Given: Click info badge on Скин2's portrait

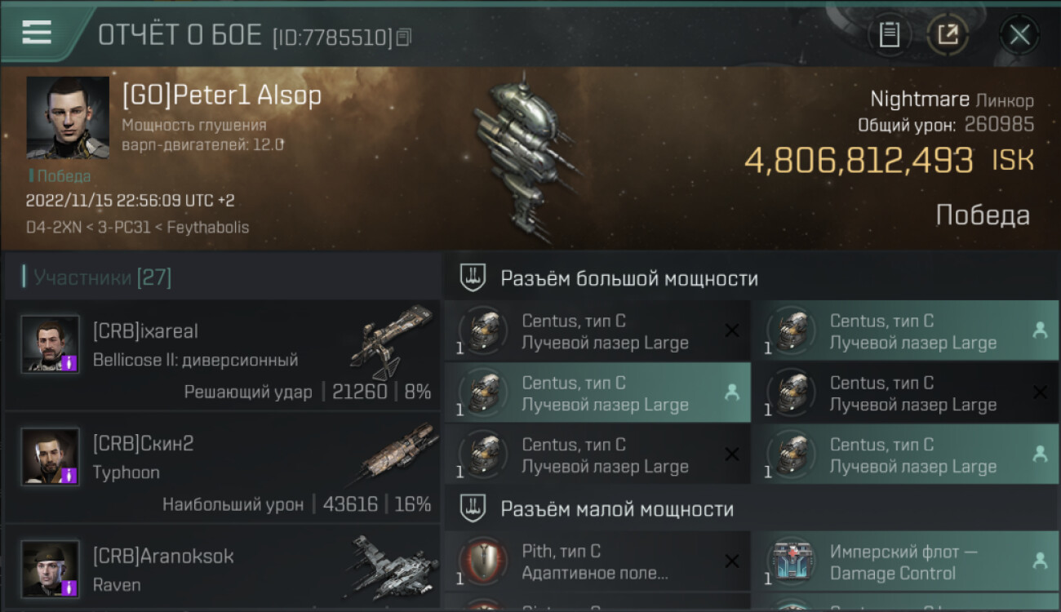Looking at the screenshot, I should 70,475.
